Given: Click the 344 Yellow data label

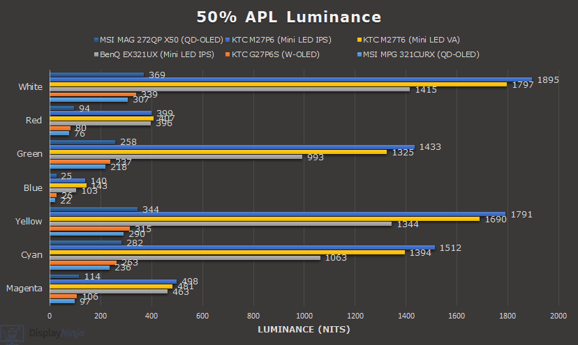Looking at the screenshot, I should pyautogui.click(x=151, y=210).
